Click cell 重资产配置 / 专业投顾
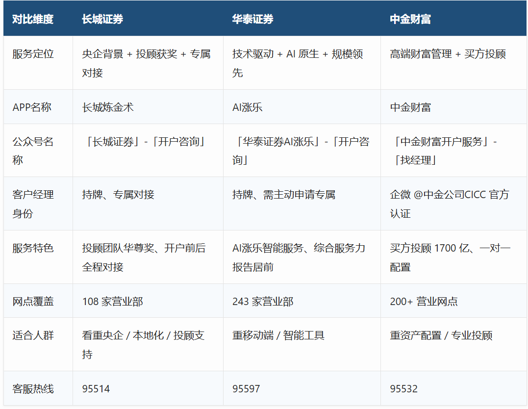Viewport: 528px width, 409px height. tap(453, 344)
